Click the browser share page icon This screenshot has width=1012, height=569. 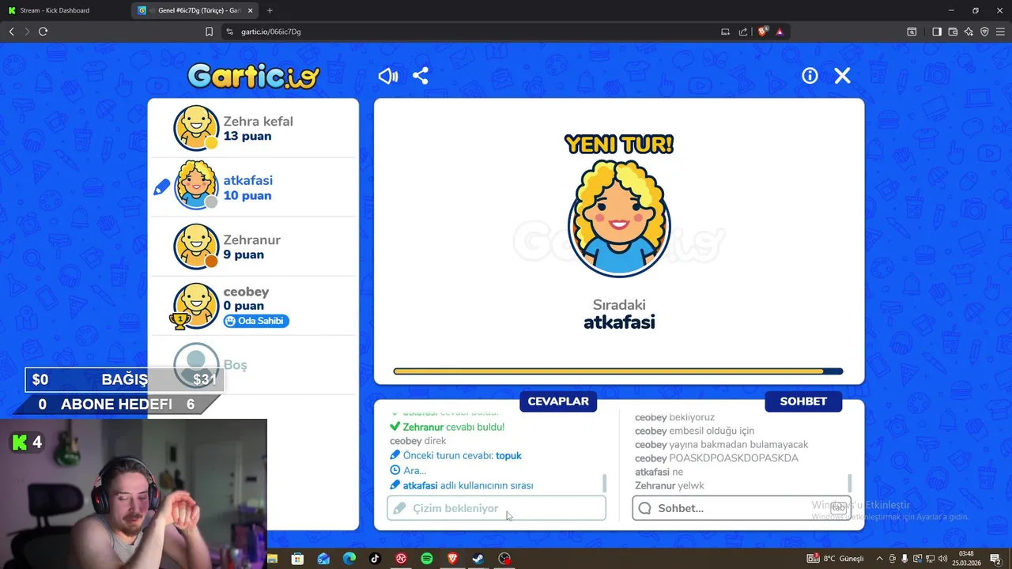coord(743,32)
